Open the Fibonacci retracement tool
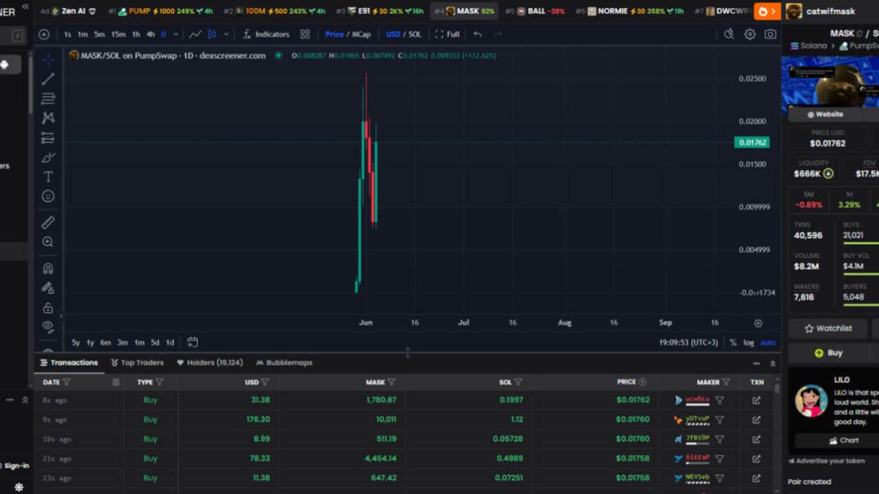The image size is (879, 494). point(47,98)
